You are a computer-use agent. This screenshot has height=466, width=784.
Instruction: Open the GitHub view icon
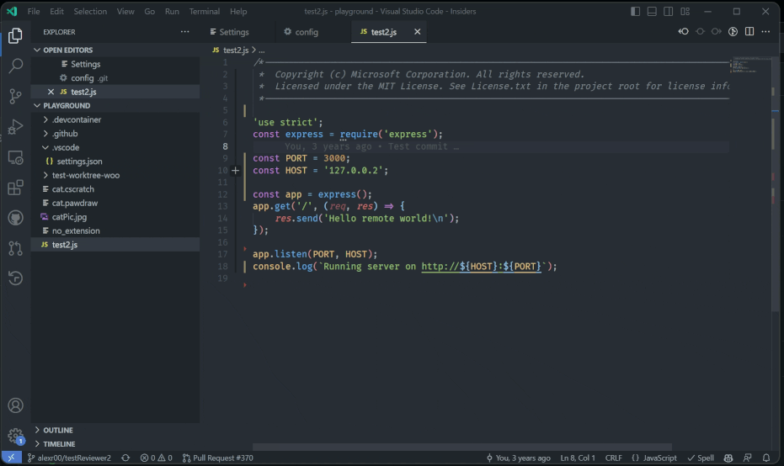point(15,217)
